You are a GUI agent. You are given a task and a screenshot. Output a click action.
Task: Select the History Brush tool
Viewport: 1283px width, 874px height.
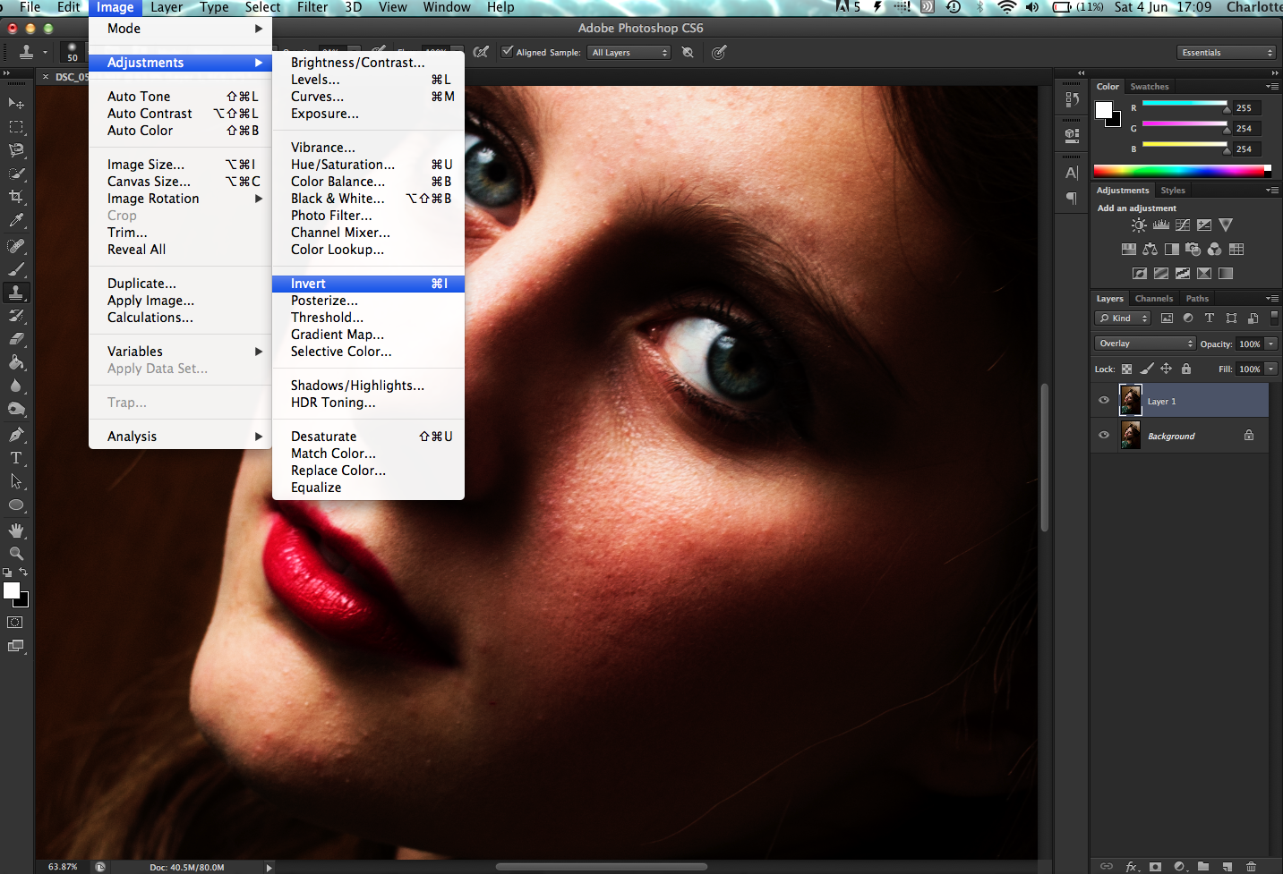pyautogui.click(x=16, y=316)
